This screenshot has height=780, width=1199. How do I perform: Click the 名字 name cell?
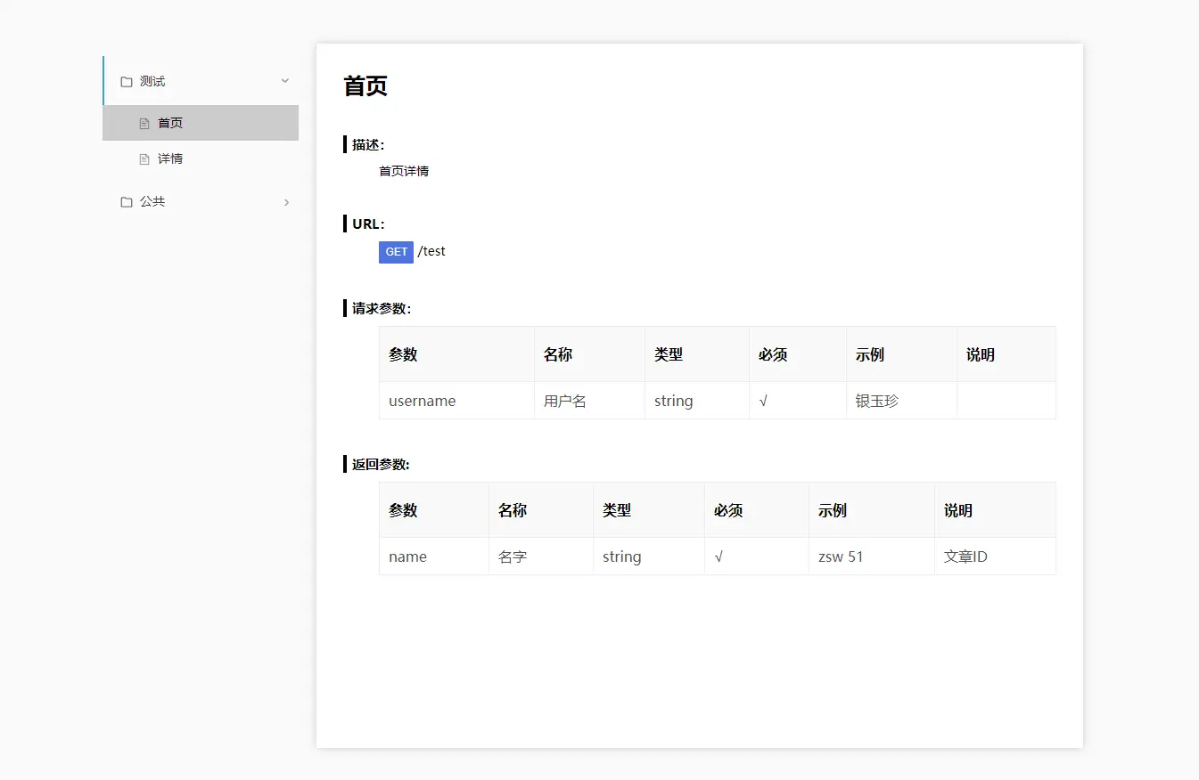click(x=541, y=557)
